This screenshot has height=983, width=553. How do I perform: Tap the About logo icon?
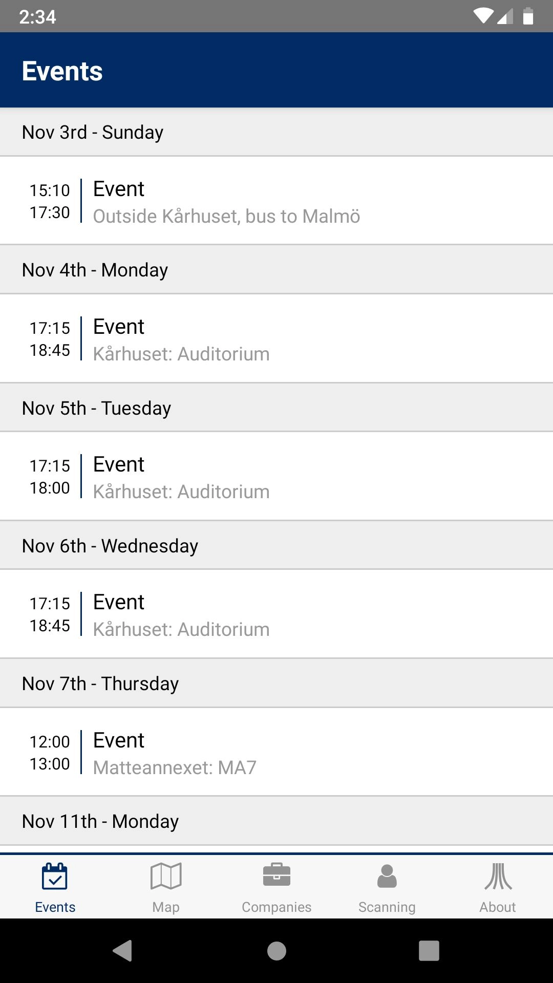(498, 876)
